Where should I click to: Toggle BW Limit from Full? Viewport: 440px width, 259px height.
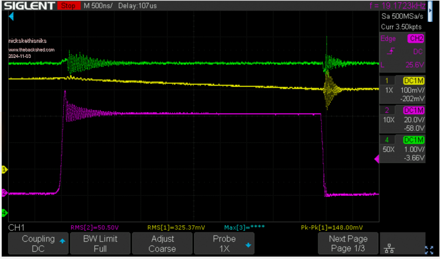[100, 244]
